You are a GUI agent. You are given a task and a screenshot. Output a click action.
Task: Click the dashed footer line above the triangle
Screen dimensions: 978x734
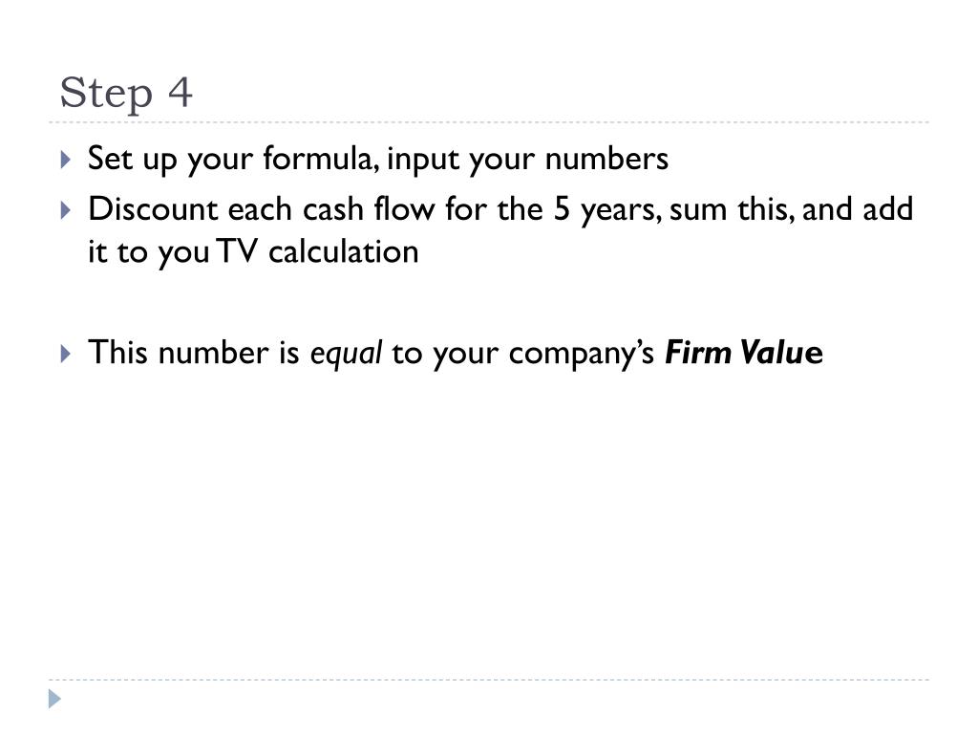pyautogui.click(x=489, y=680)
